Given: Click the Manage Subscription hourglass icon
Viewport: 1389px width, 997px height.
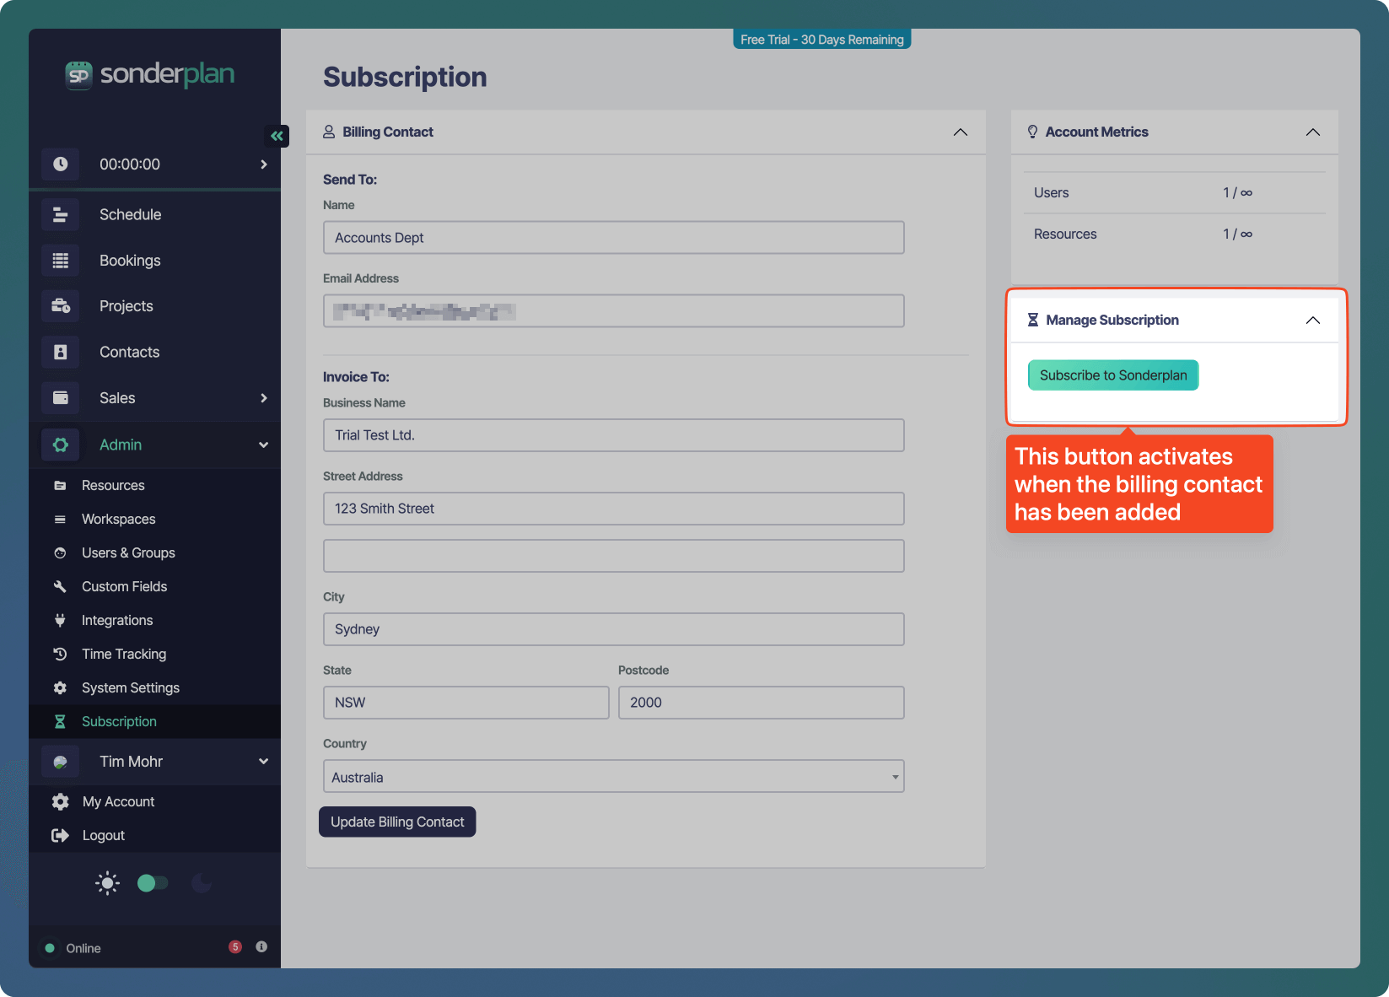Looking at the screenshot, I should coord(1032,321).
